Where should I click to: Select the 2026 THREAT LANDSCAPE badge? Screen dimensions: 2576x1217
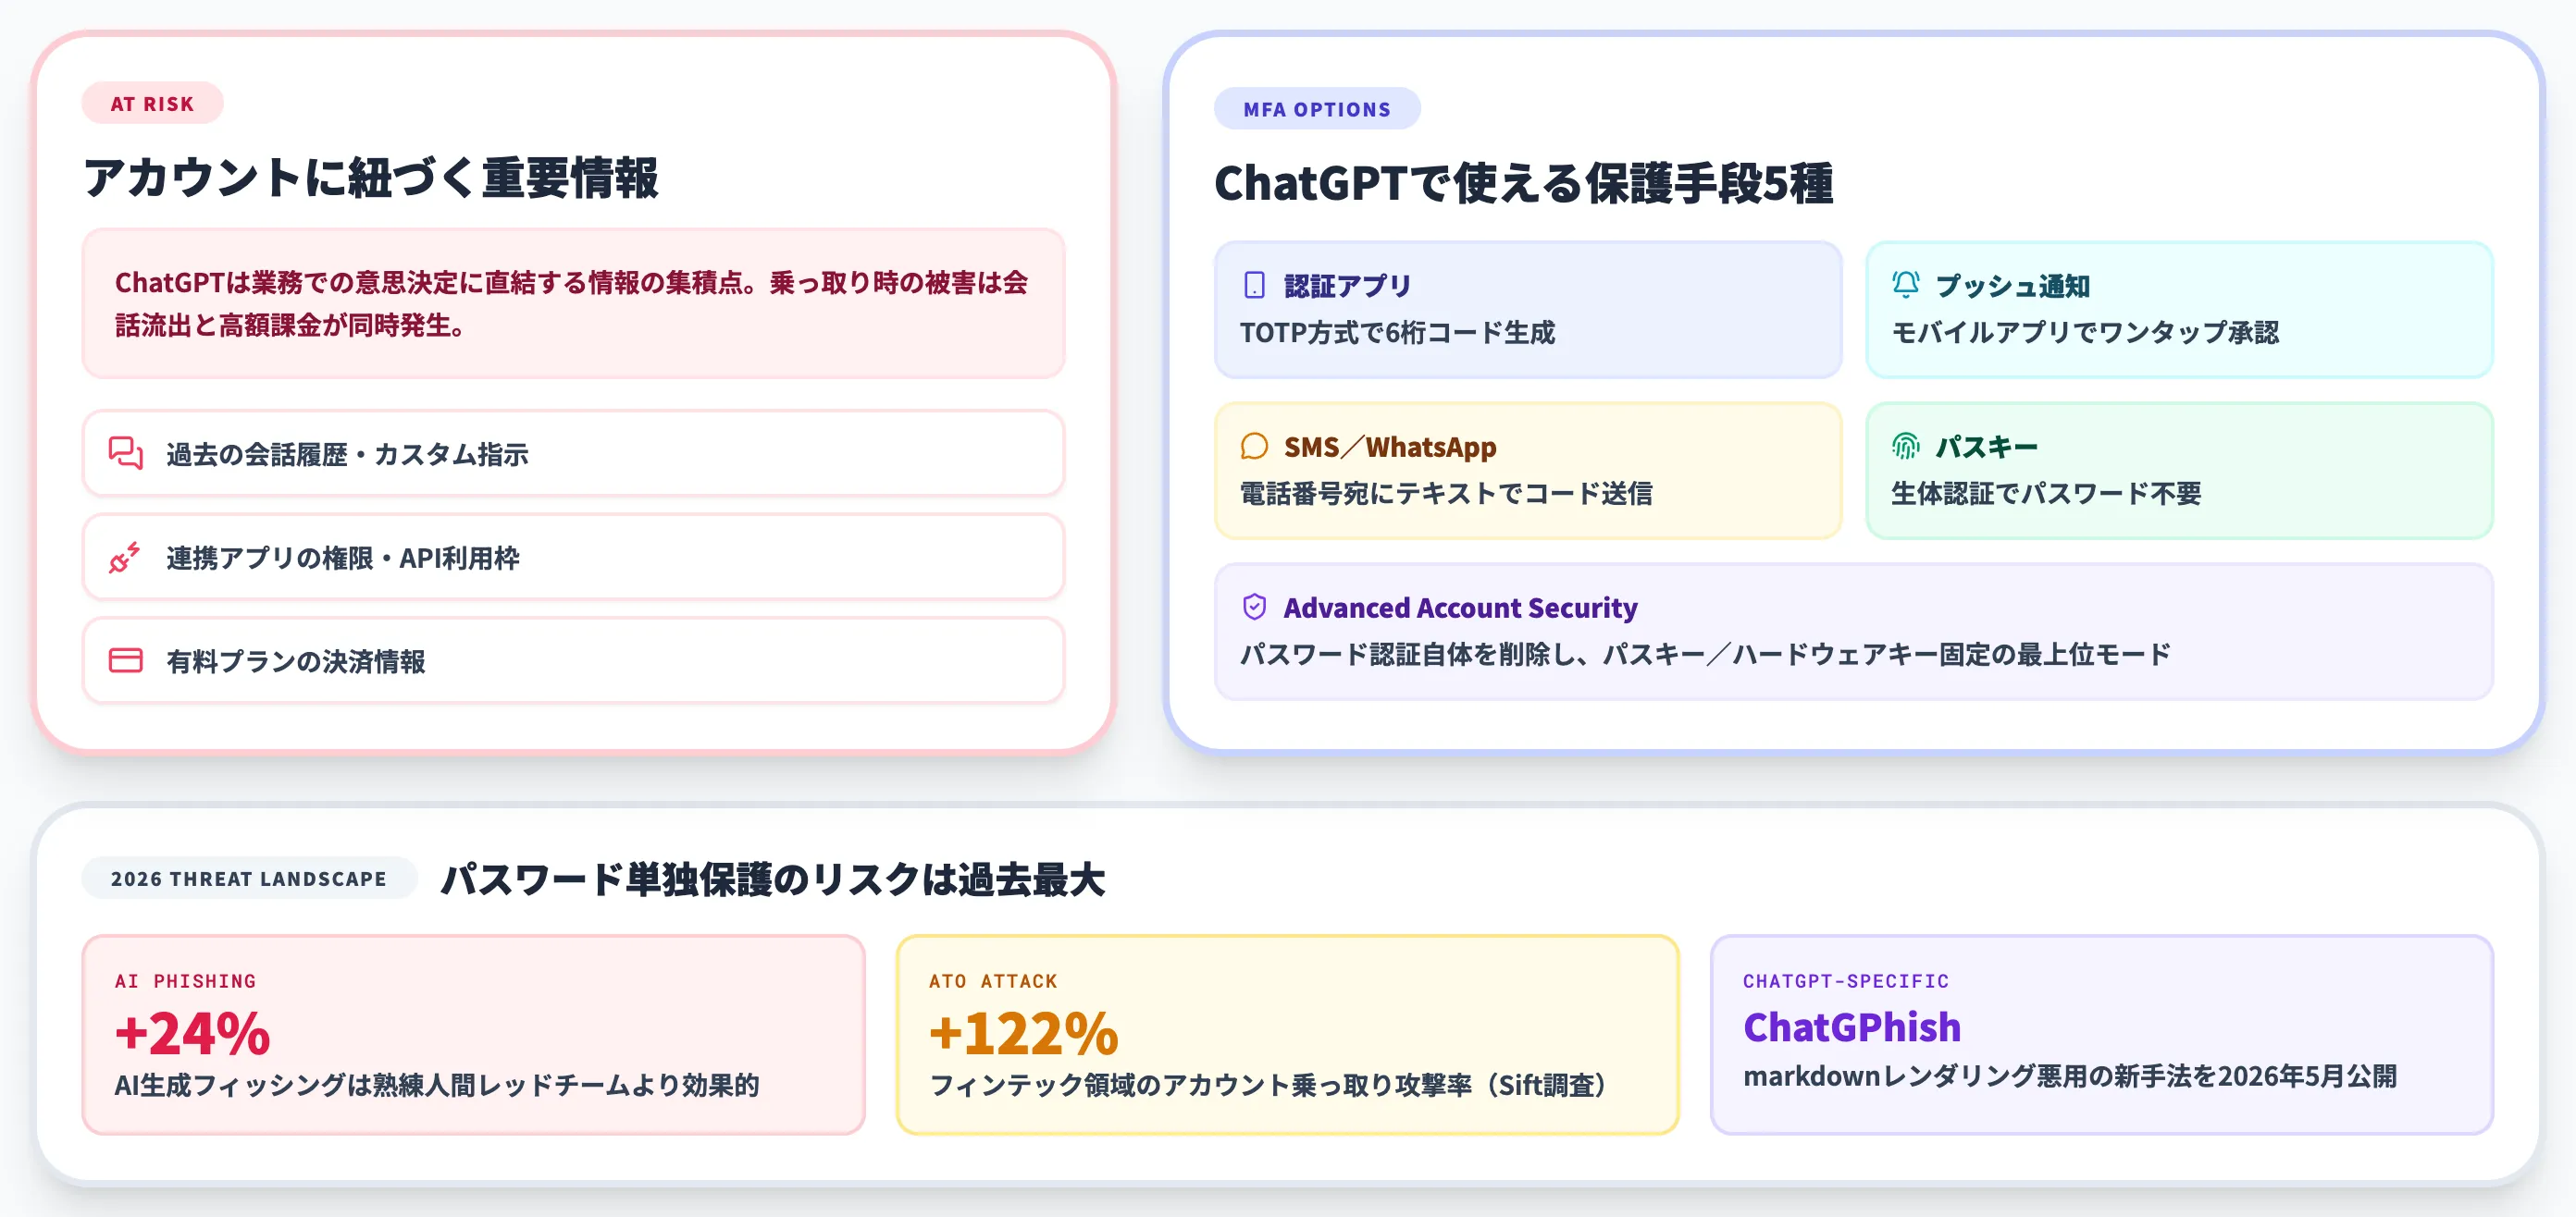point(248,879)
